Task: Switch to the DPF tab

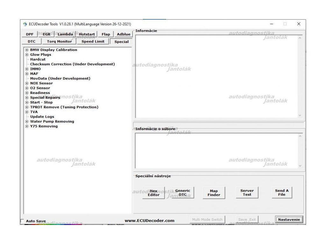Action: (x=30, y=34)
